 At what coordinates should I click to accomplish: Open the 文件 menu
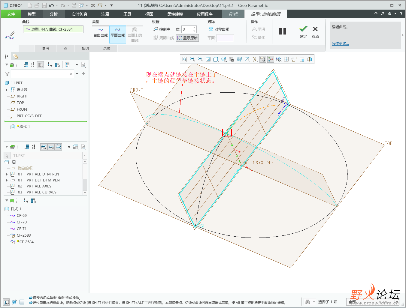pyautogui.click(x=11, y=14)
